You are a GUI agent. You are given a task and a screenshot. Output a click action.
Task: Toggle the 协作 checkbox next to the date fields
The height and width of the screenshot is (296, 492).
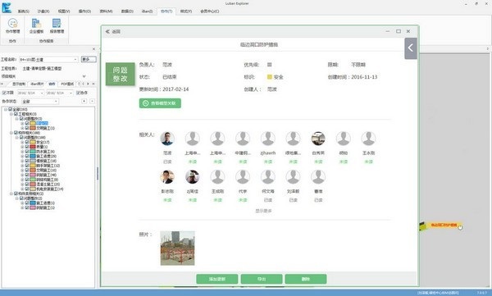tap(78, 93)
